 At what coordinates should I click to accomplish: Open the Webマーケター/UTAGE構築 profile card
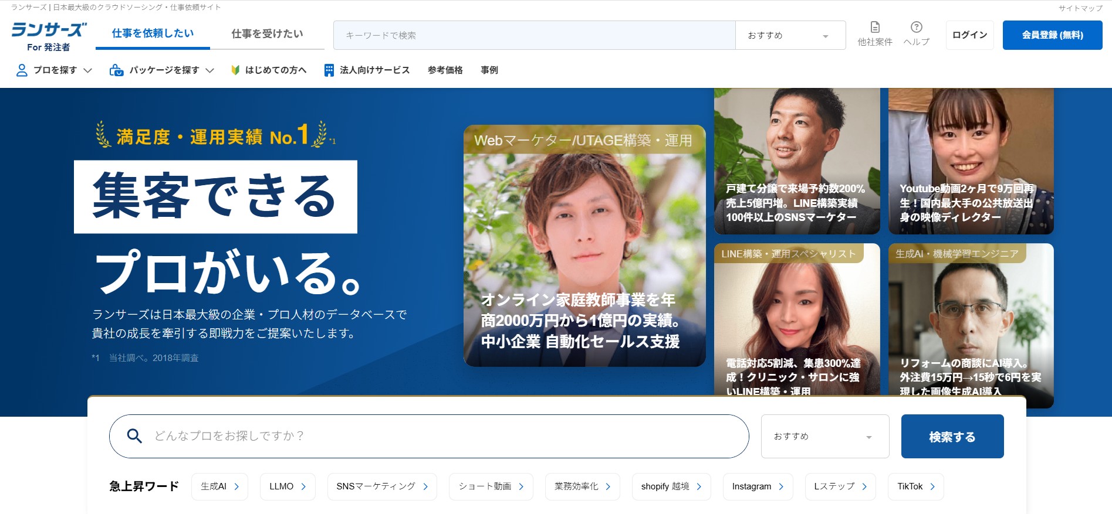pyautogui.click(x=584, y=246)
